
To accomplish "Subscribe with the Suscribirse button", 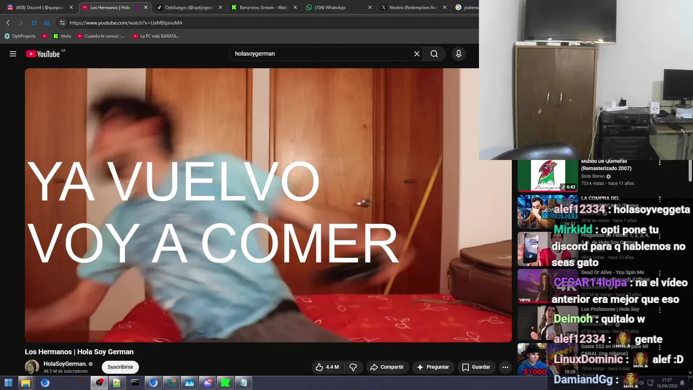I will pos(120,367).
